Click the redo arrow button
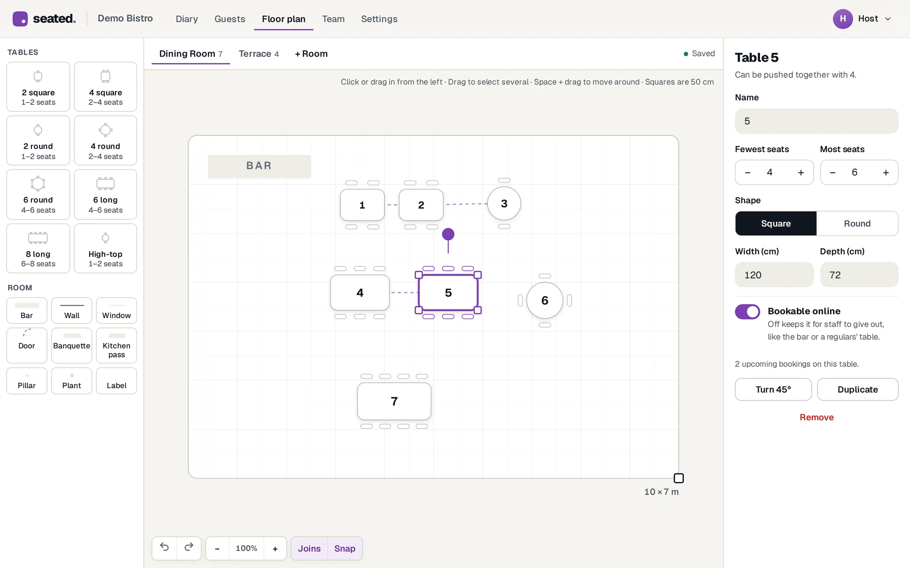The image size is (910, 568). [189, 548]
